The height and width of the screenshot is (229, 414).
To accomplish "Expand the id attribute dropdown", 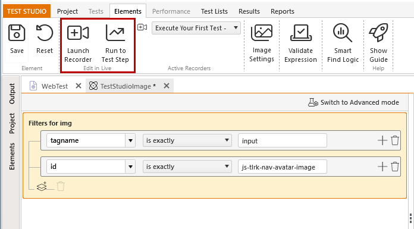I will click(130, 167).
